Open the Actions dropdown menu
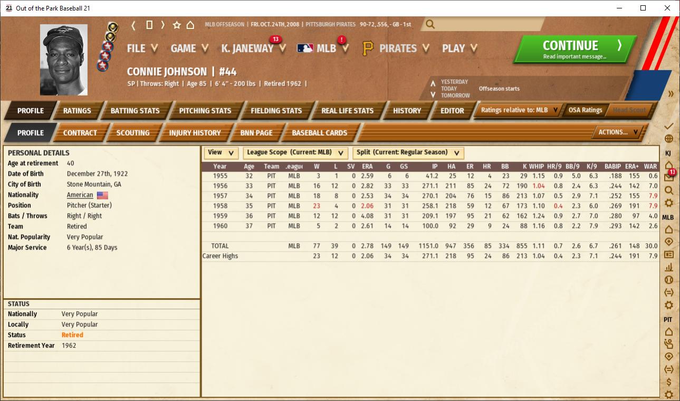 click(x=618, y=132)
